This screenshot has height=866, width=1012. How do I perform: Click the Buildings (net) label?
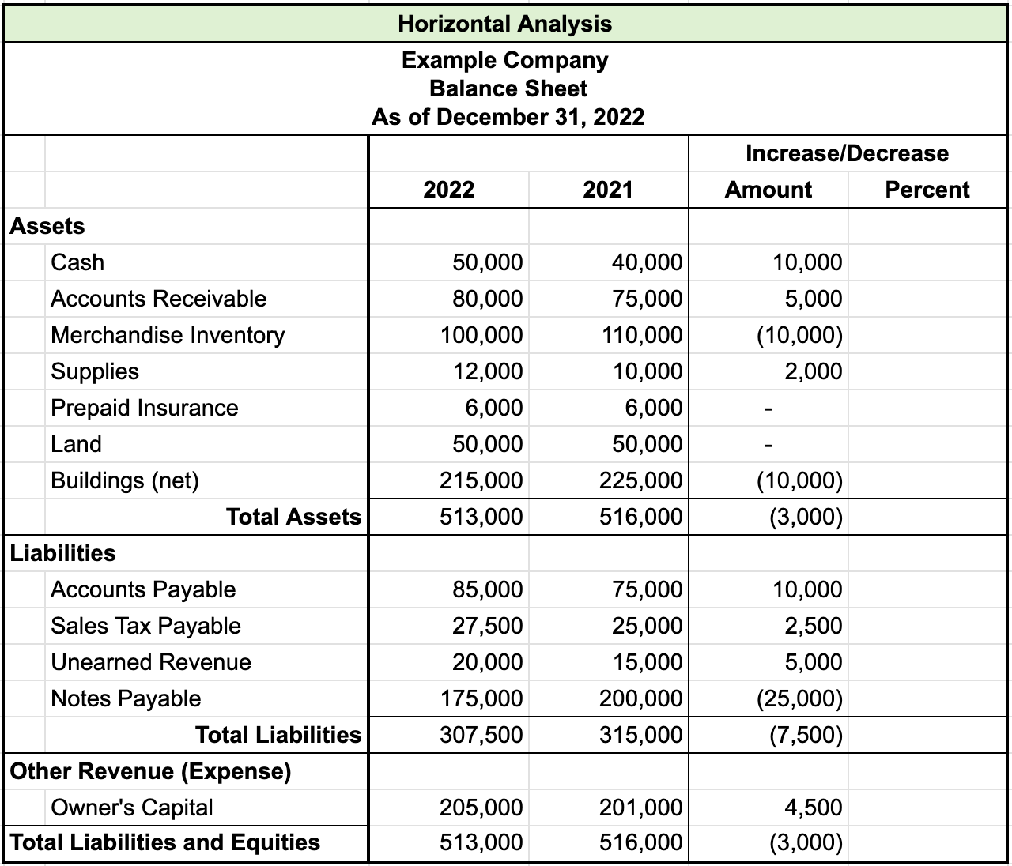point(125,480)
